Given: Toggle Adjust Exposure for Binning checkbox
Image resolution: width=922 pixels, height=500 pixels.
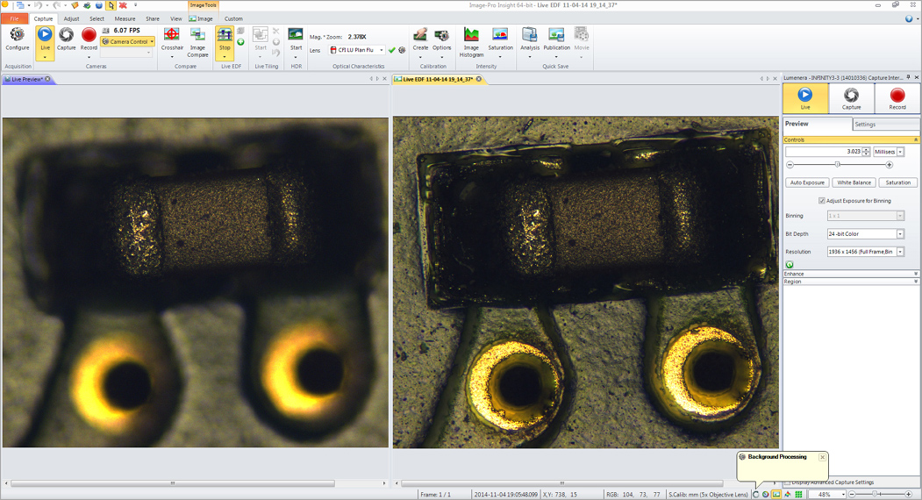Looking at the screenshot, I should [821, 201].
